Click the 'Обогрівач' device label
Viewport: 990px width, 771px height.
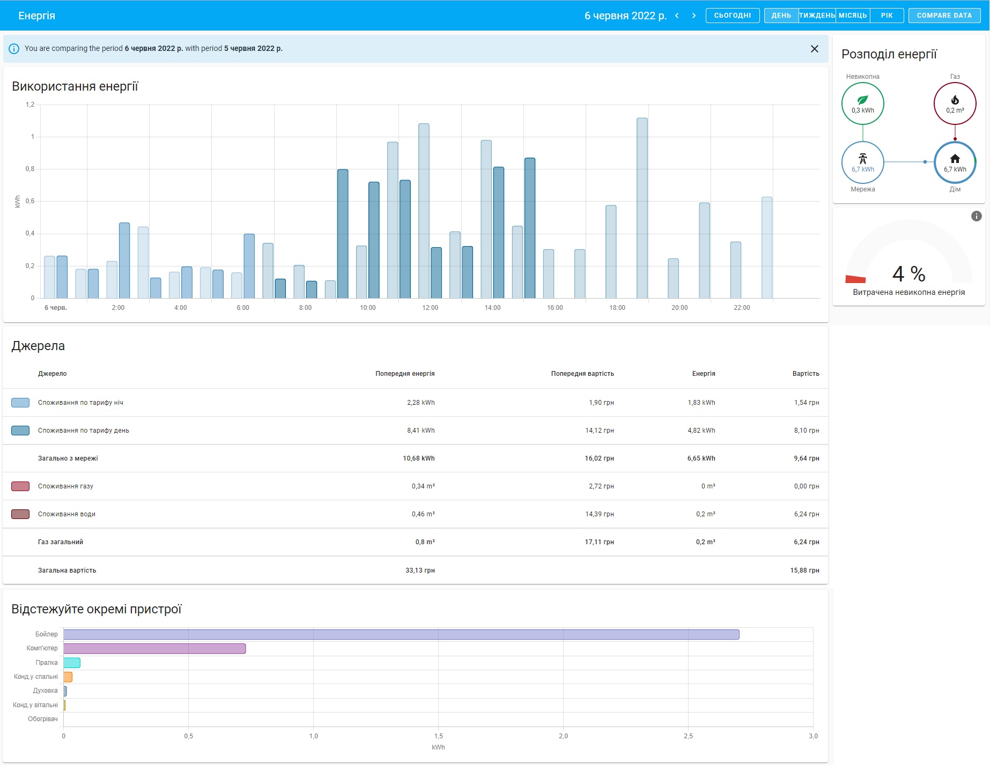point(42,719)
